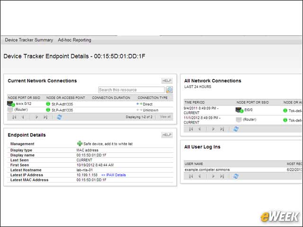Click the NODE OR ACCESS POINT column header
Image resolution: width=303 pixels, height=227 pixels.
[66, 98]
